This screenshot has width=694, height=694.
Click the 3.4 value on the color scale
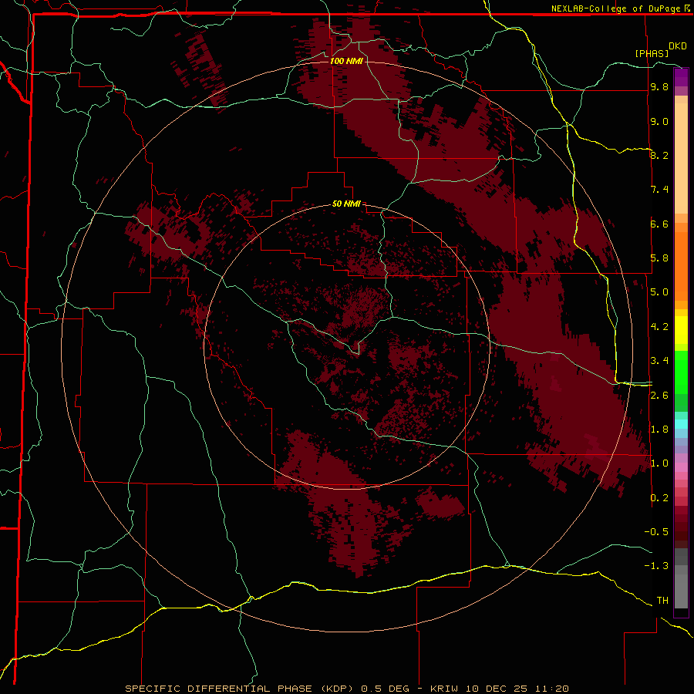point(659,360)
